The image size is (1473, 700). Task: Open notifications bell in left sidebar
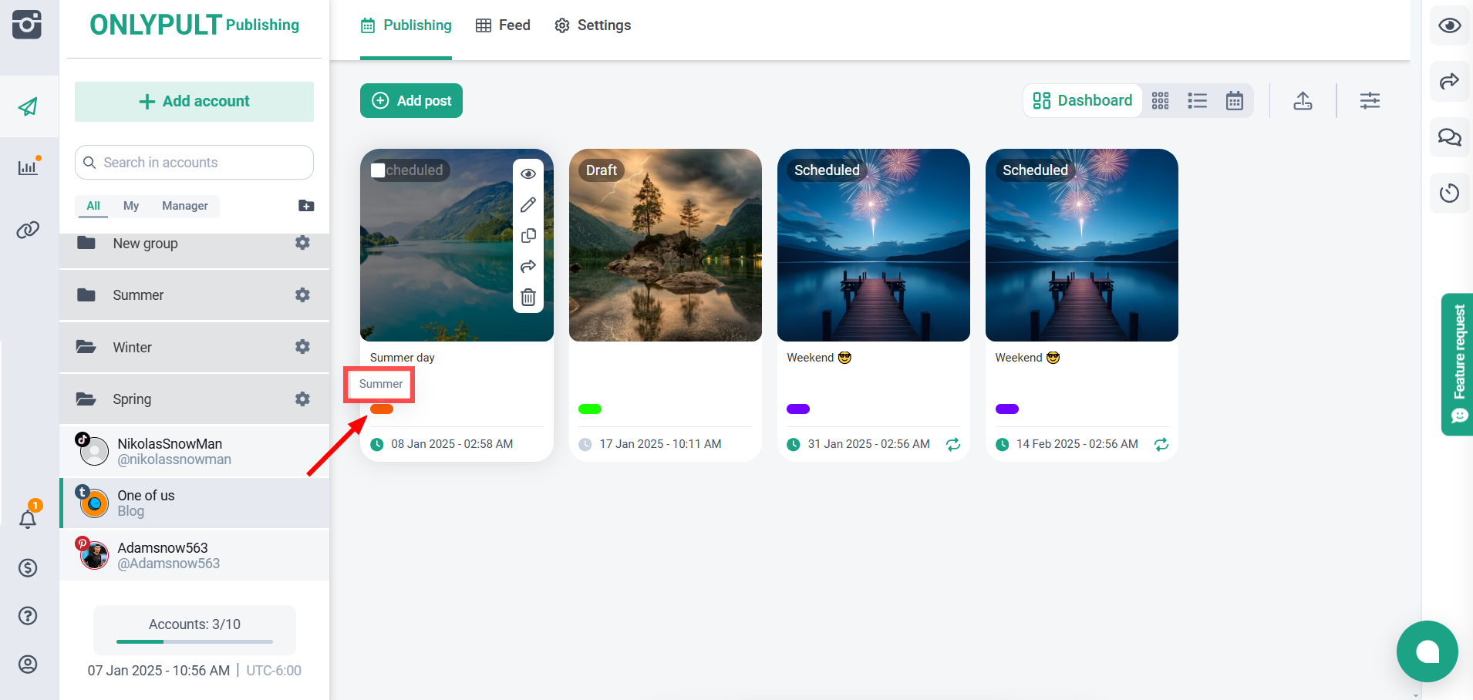(28, 519)
